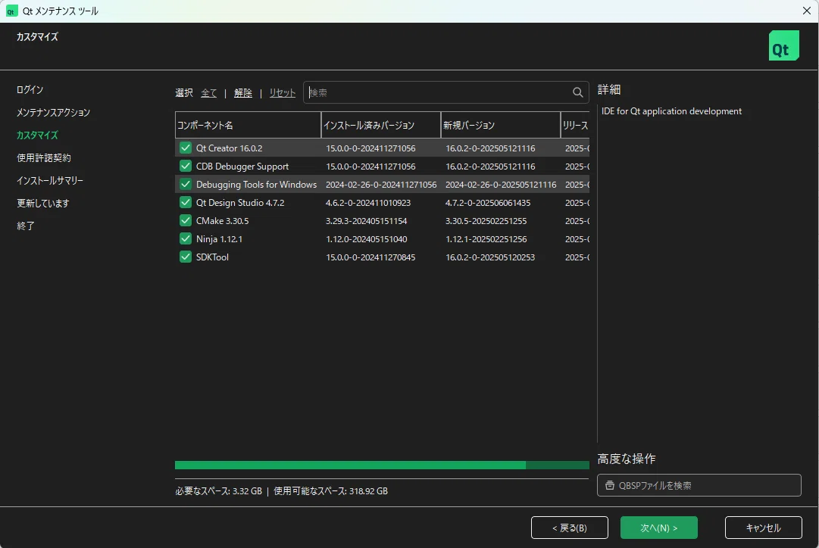The image size is (819, 548).
Task: Click installed version 1.12.0-202405151040 cell
Action: click(367, 239)
